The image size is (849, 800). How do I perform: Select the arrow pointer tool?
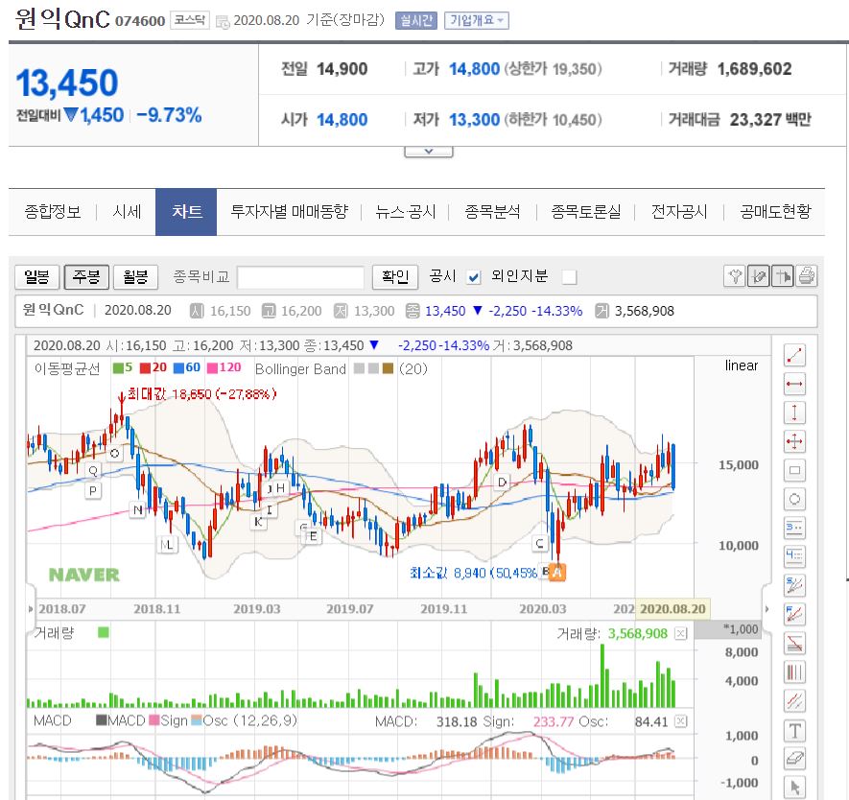[794, 788]
